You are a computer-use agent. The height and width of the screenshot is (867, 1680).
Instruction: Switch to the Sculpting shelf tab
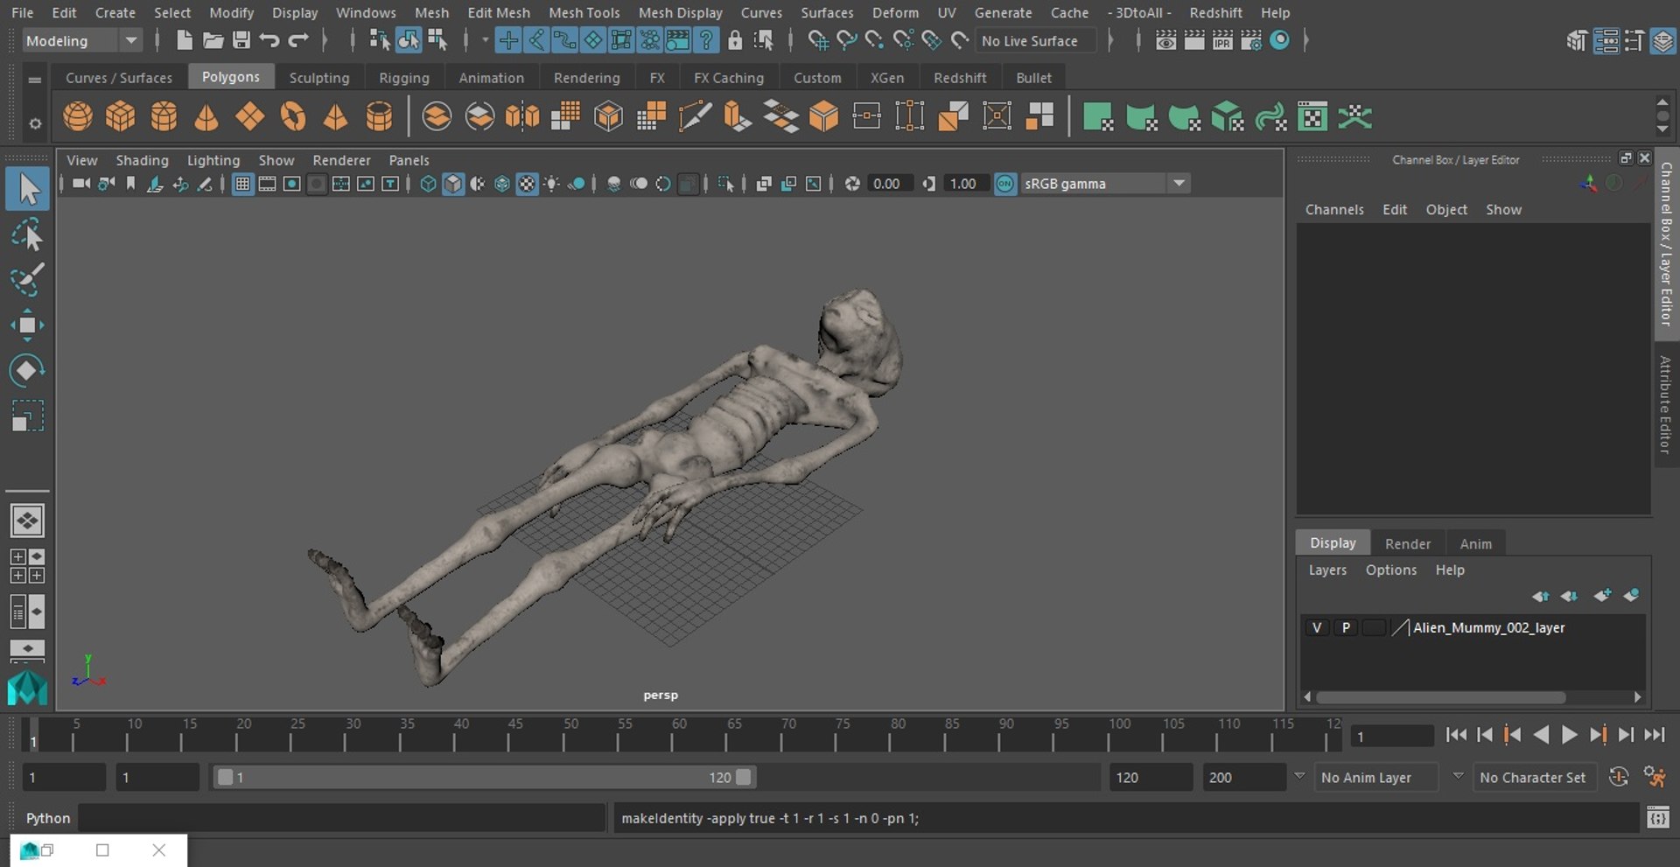click(x=319, y=78)
